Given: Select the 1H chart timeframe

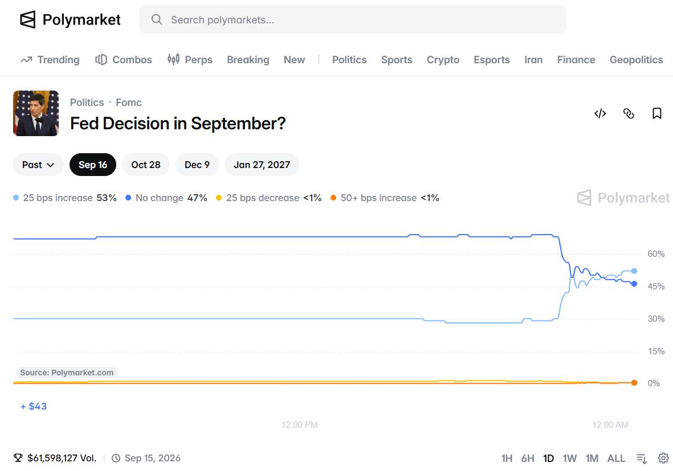Looking at the screenshot, I should point(507,458).
